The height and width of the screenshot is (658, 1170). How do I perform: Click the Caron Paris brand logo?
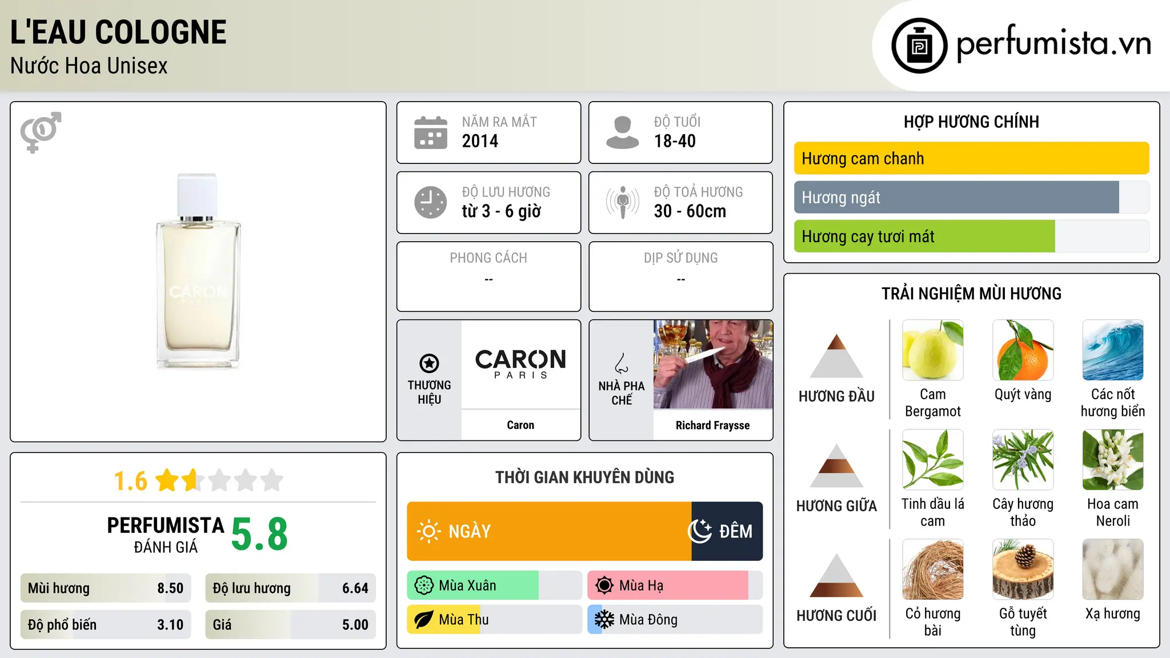(520, 364)
